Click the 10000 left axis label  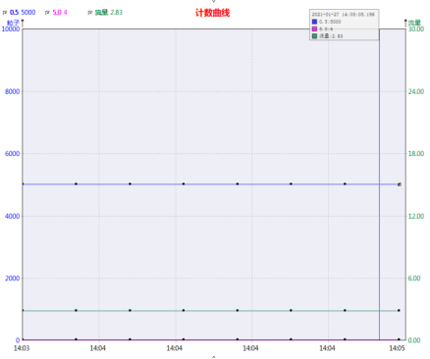coord(11,29)
